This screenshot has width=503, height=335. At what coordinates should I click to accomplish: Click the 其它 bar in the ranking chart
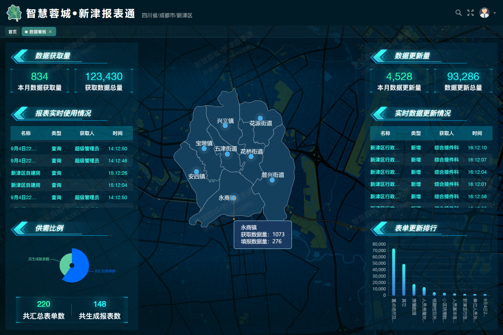point(404,279)
